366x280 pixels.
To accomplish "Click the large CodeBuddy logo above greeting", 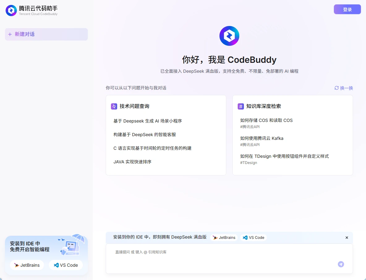I will point(229,36).
